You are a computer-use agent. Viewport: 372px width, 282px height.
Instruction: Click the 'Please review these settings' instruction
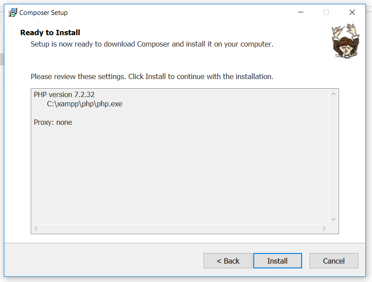(152, 76)
